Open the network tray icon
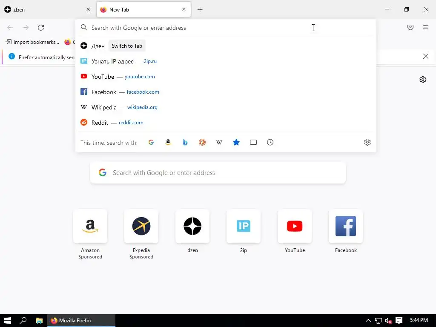The image size is (436, 327). click(379, 321)
